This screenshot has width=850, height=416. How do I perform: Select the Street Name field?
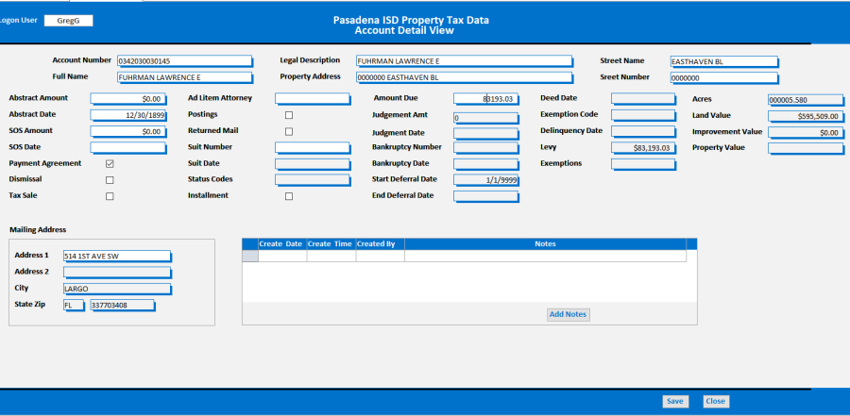point(723,61)
